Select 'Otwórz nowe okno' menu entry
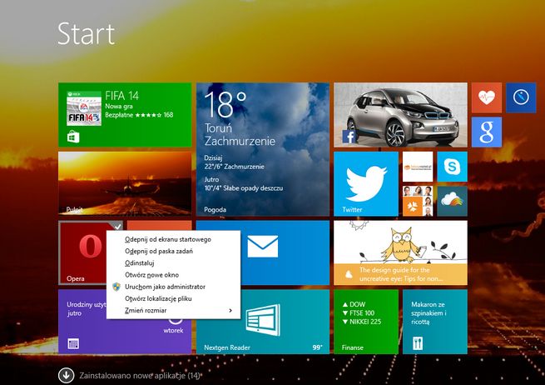 tap(173, 275)
